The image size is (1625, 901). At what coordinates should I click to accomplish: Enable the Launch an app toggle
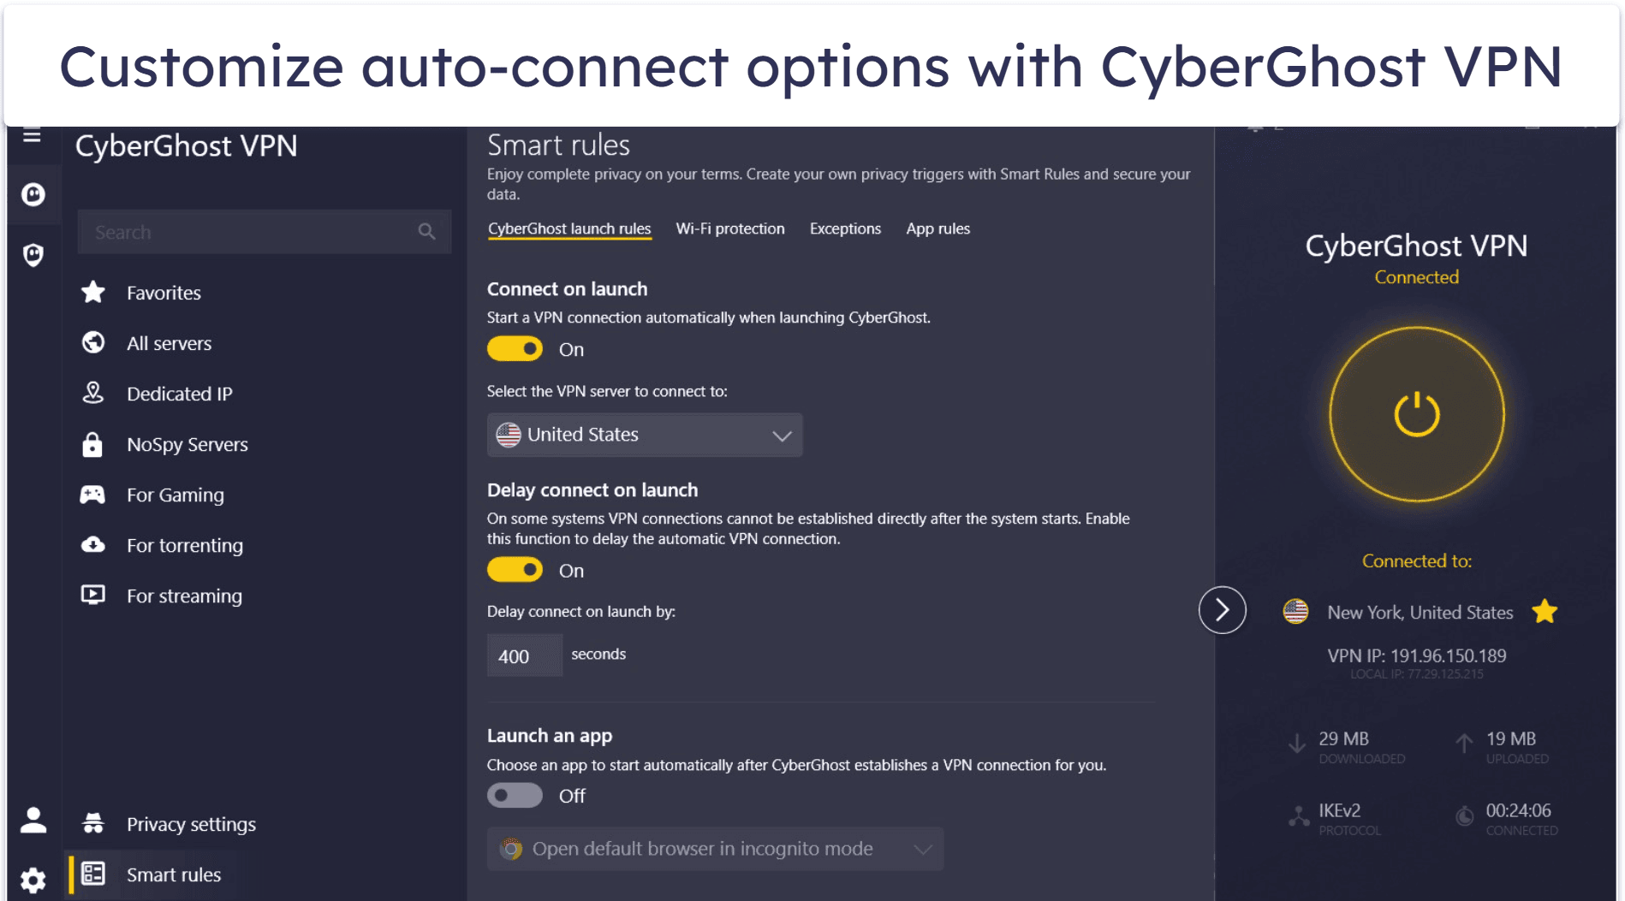[x=514, y=795]
